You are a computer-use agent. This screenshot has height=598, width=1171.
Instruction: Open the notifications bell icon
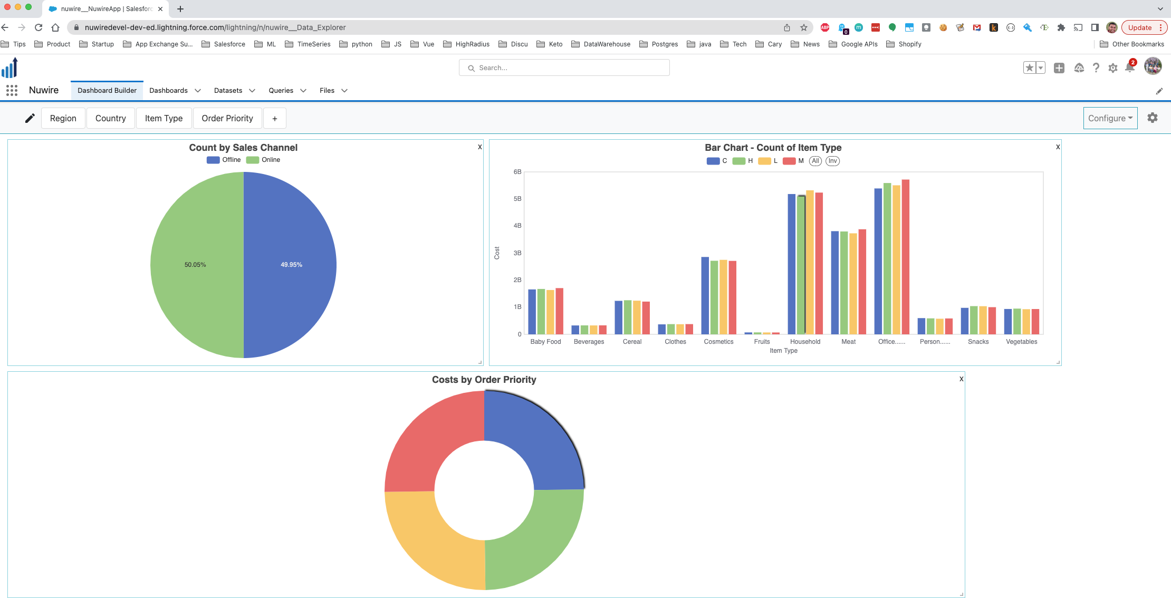(x=1129, y=67)
